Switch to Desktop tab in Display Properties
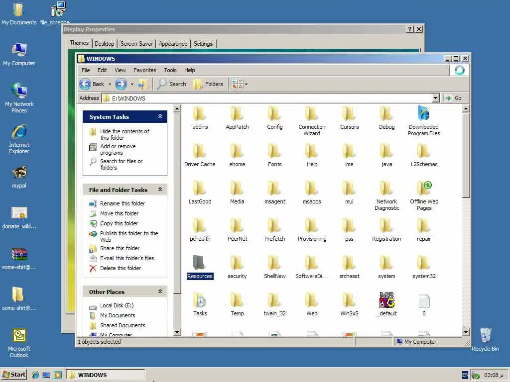Screen dimensions: 510x382 pyautogui.click(x=104, y=44)
